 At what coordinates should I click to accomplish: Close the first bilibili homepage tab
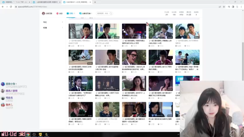pos(29,2)
